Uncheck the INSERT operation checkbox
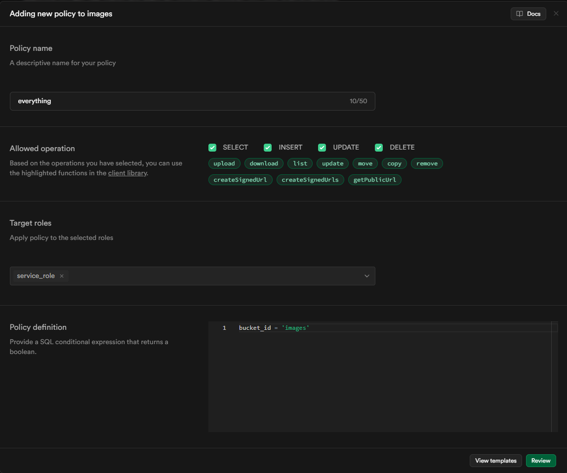 coord(268,147)
